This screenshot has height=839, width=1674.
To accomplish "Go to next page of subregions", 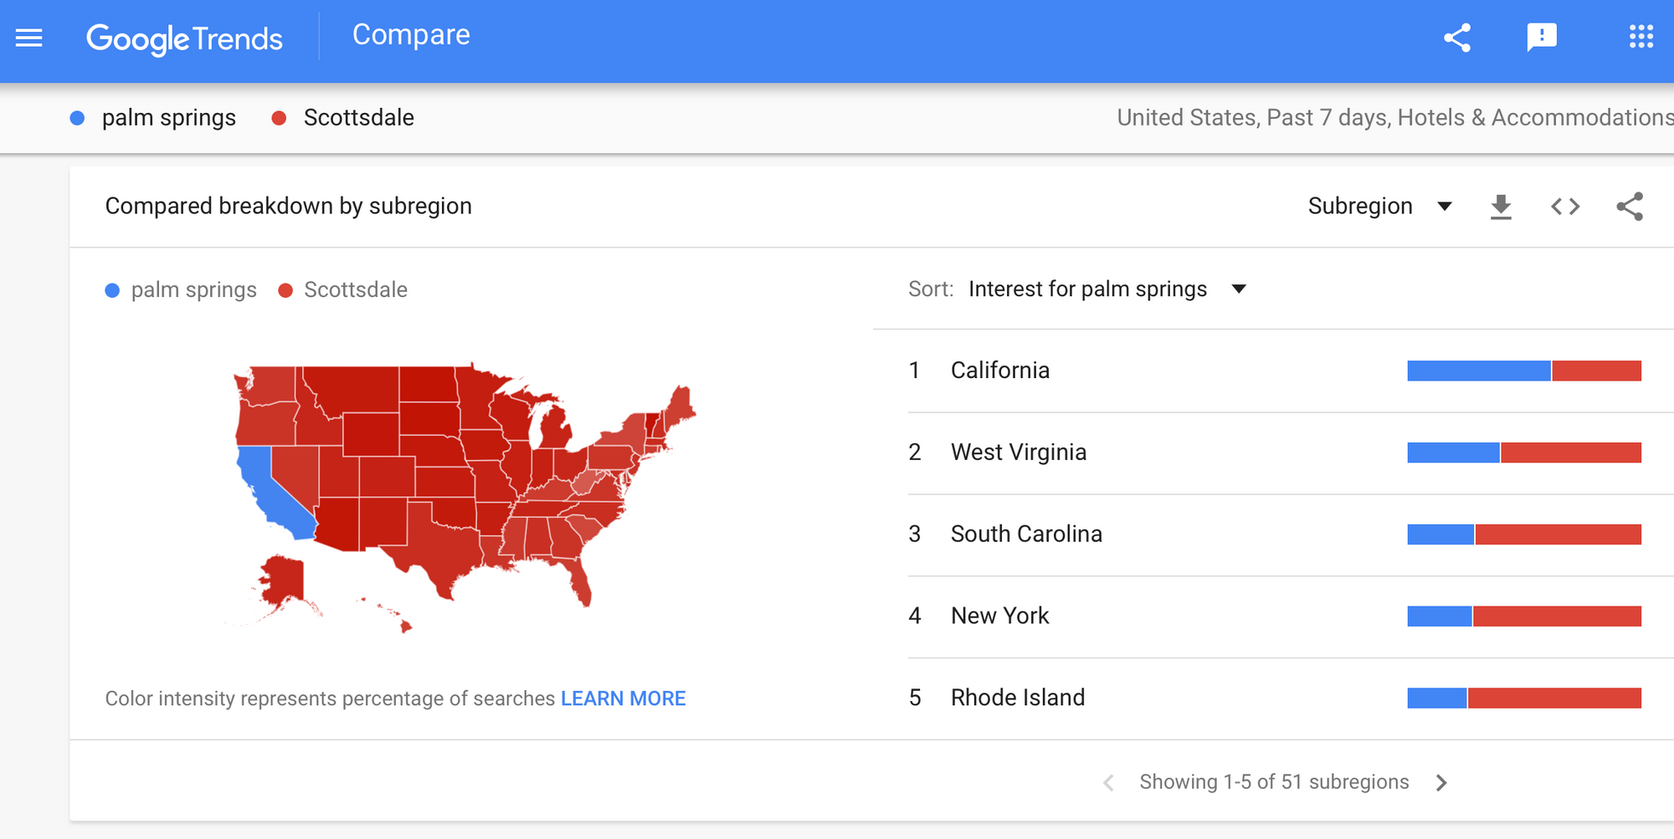I will [x=1440, y=783].
